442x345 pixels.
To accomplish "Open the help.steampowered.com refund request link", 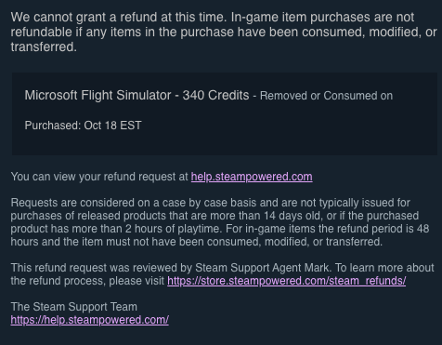I will click(252, 177).
